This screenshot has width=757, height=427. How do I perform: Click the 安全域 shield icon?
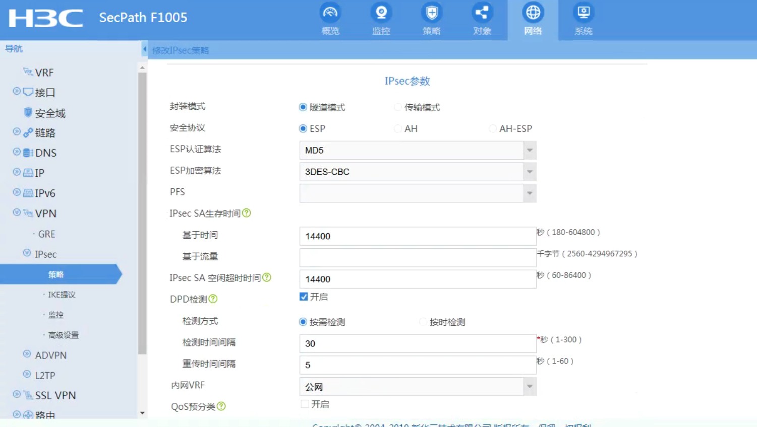[x=28, y=112]
